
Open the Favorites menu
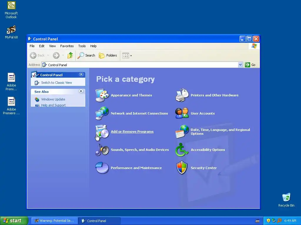(x=67, y=46)
